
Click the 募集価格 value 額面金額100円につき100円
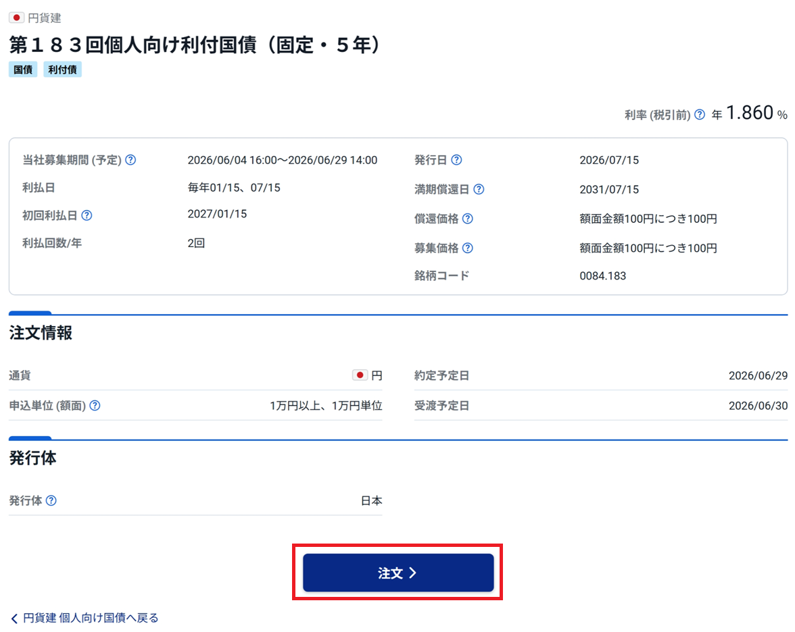[648, 248]
